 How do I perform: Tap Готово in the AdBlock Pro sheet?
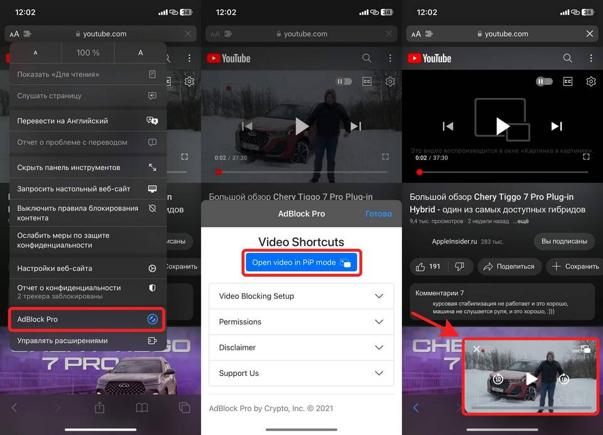[x=378, y=213]
